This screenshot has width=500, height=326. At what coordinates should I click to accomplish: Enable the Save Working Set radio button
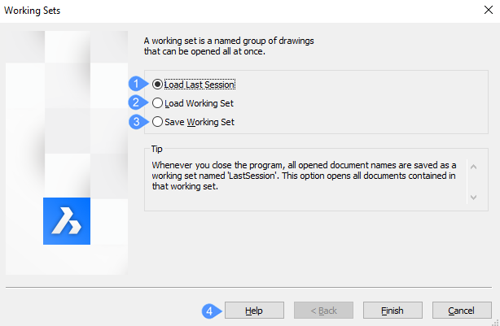click(x=158, y=122)
